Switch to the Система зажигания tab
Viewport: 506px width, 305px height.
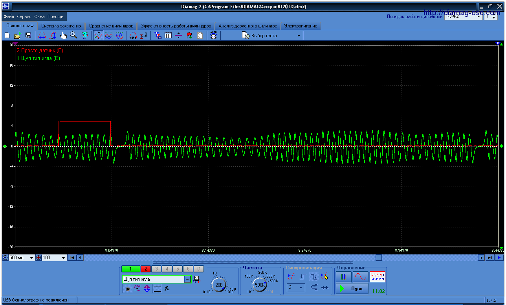(61, 26)
